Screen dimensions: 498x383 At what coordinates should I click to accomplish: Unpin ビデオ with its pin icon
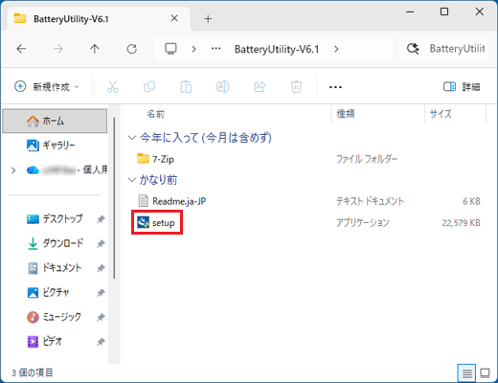point(101,342)
